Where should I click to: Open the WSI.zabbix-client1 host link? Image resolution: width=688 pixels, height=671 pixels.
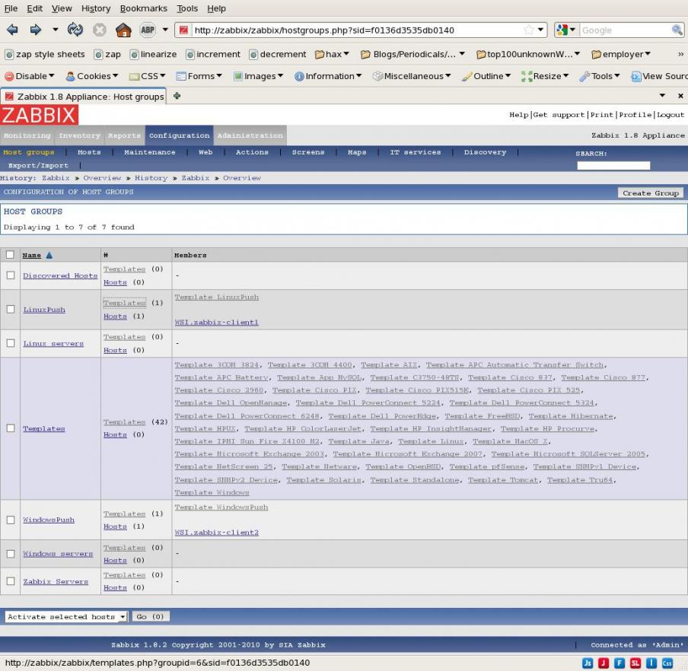pyautogui.click(x=216, y=323)
